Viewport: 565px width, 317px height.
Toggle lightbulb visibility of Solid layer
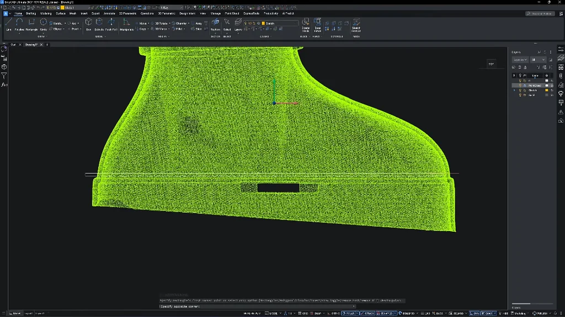point(520,95)
